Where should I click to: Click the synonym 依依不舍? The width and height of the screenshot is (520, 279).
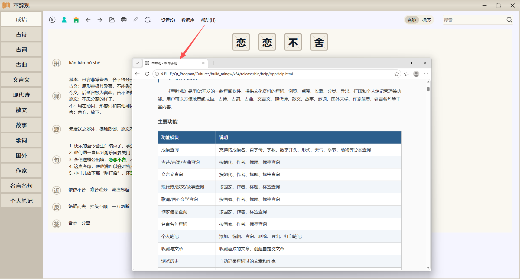point(77,190)
